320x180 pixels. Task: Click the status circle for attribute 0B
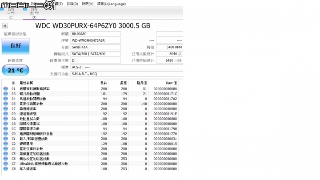coord(5,124)
